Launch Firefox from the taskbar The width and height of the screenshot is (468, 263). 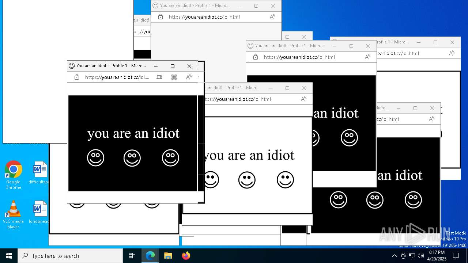tap(186, 256)
